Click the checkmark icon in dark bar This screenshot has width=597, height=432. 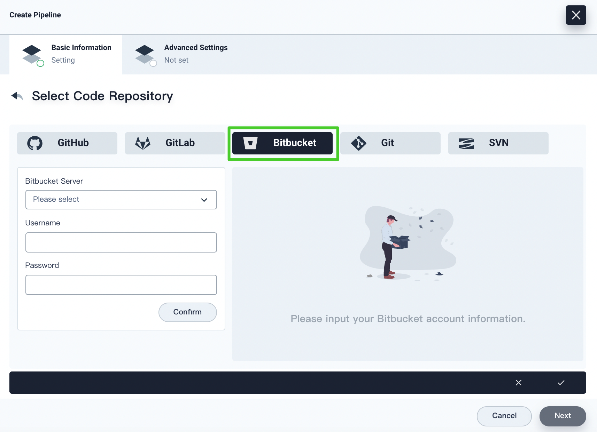(x=561, y=383)
